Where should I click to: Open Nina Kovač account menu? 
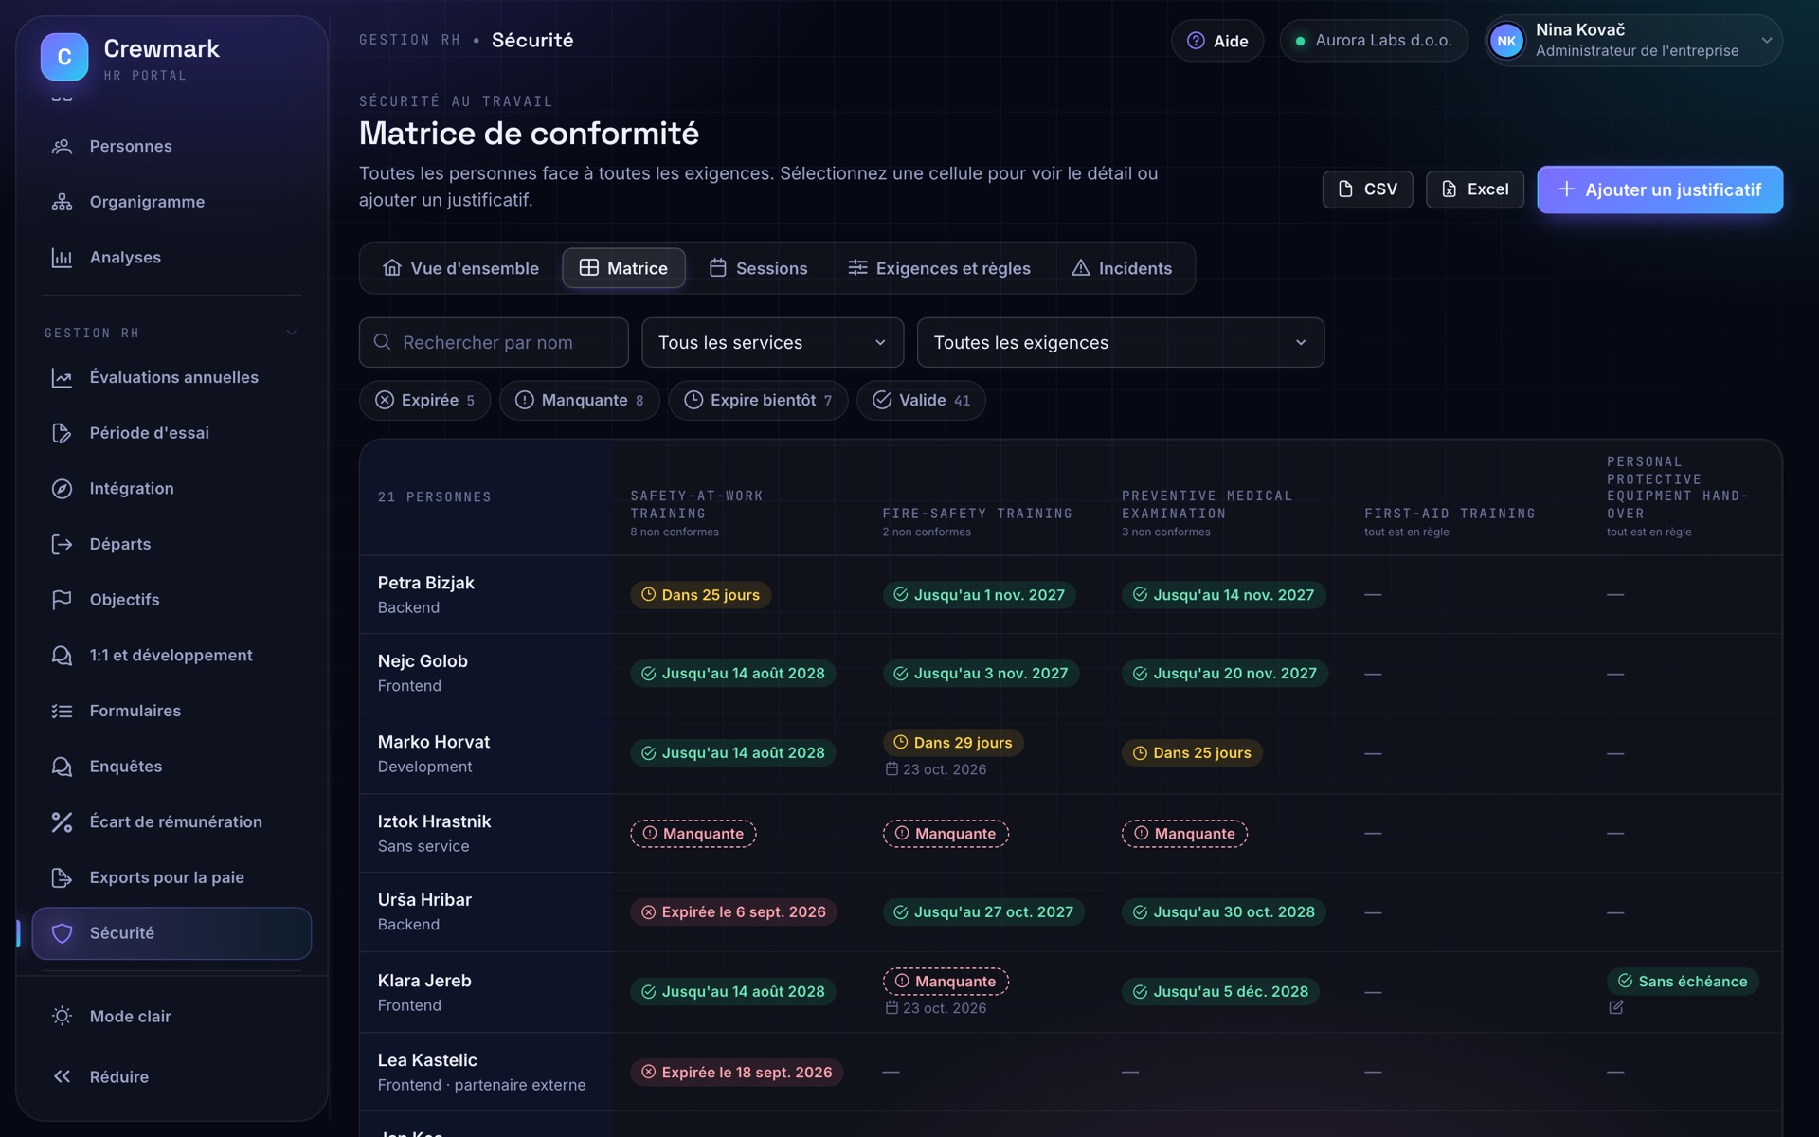pyautogui.click(x=1633, y=41)
